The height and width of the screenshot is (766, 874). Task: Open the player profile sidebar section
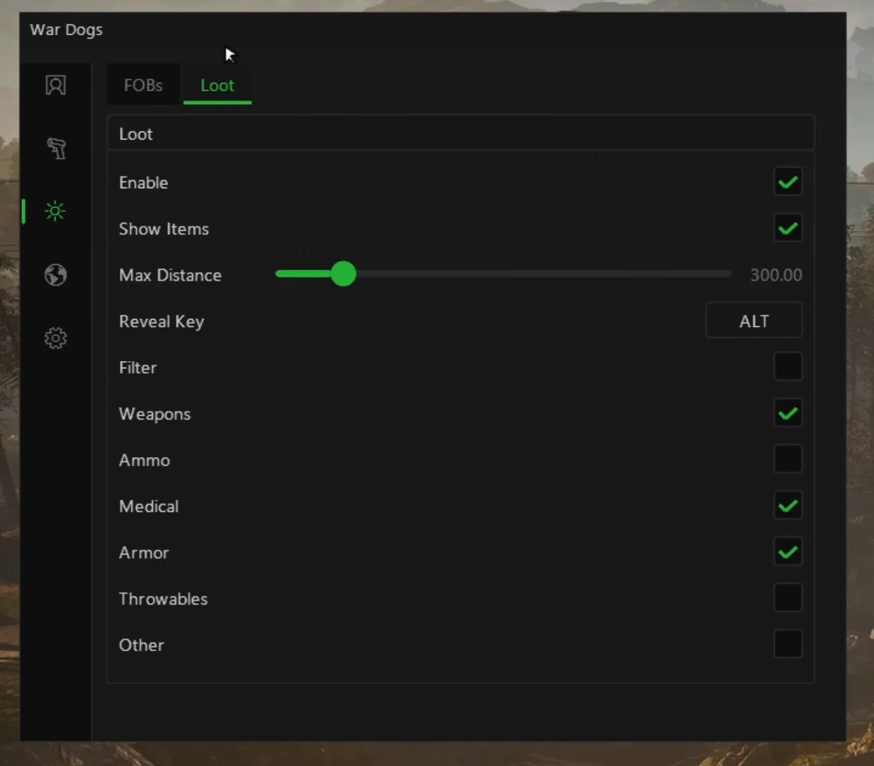point(55,85)
